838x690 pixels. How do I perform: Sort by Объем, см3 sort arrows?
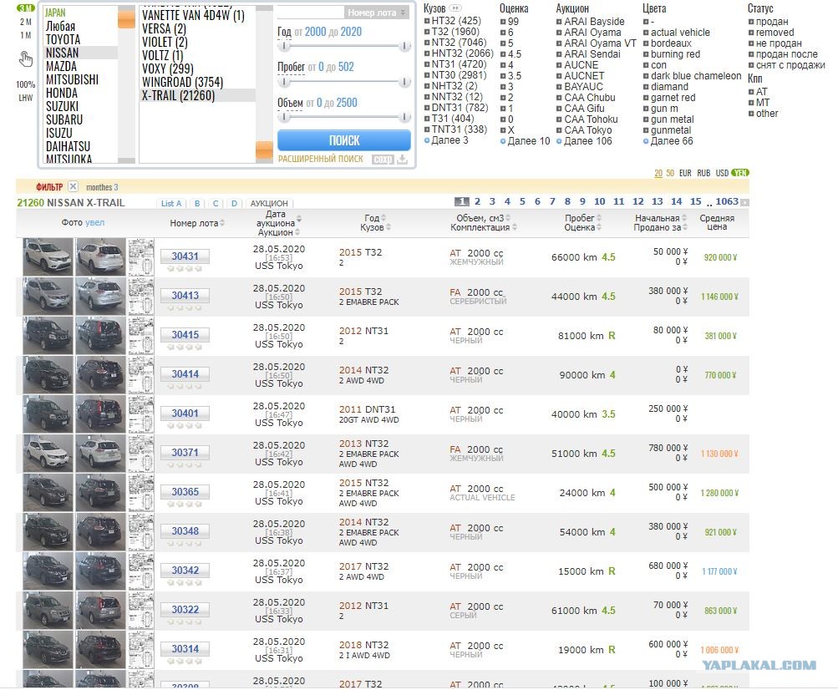pos(508,218)
